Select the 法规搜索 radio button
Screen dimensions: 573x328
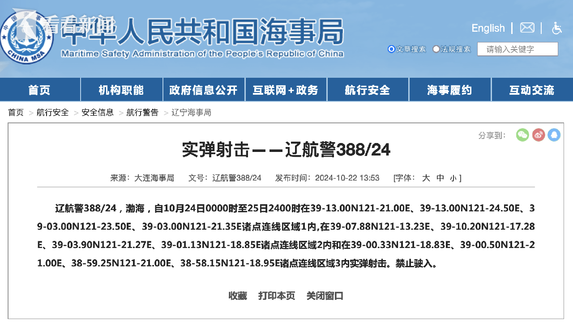tap(436, 49)
